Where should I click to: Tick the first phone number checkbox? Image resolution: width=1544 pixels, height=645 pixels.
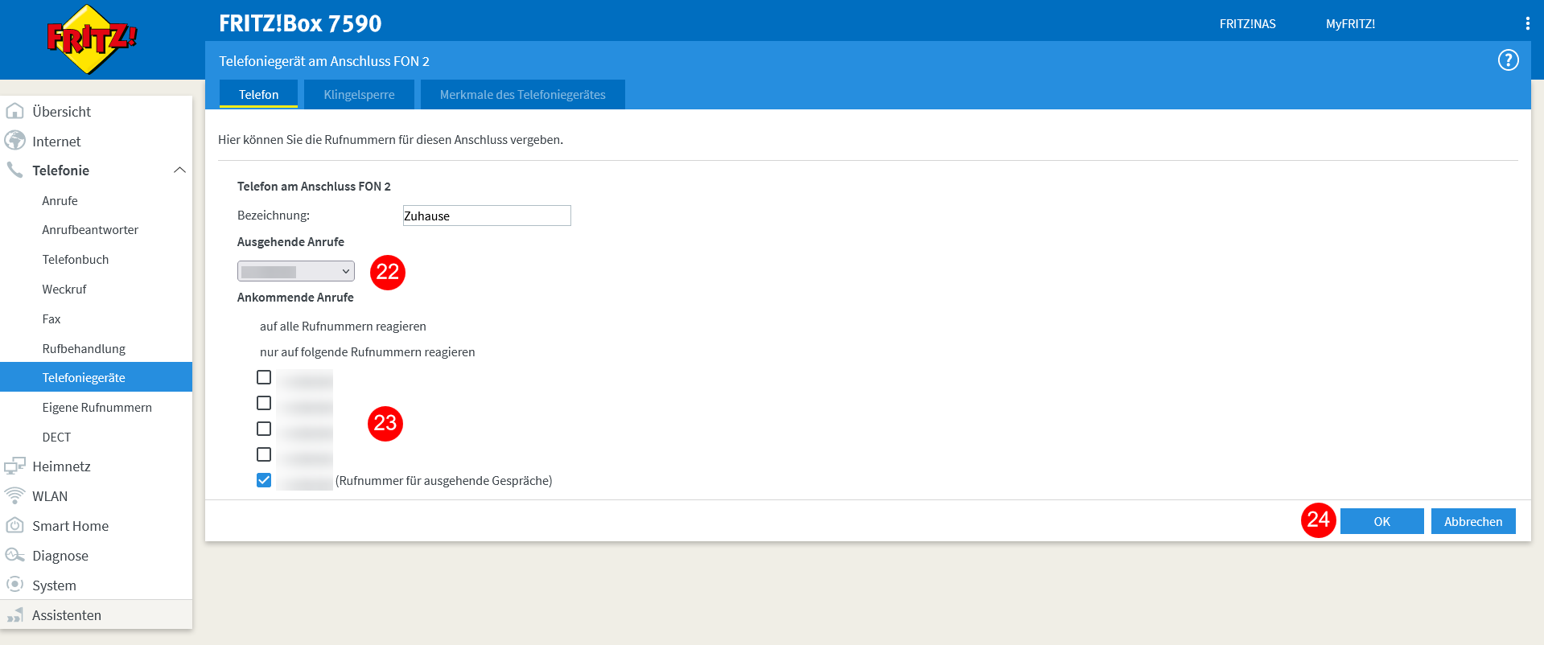[x=264, y=377]
